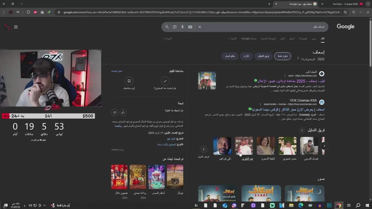
Task: Expand the فريق التمثيل section arrow
Action: [x=302, y=130]
